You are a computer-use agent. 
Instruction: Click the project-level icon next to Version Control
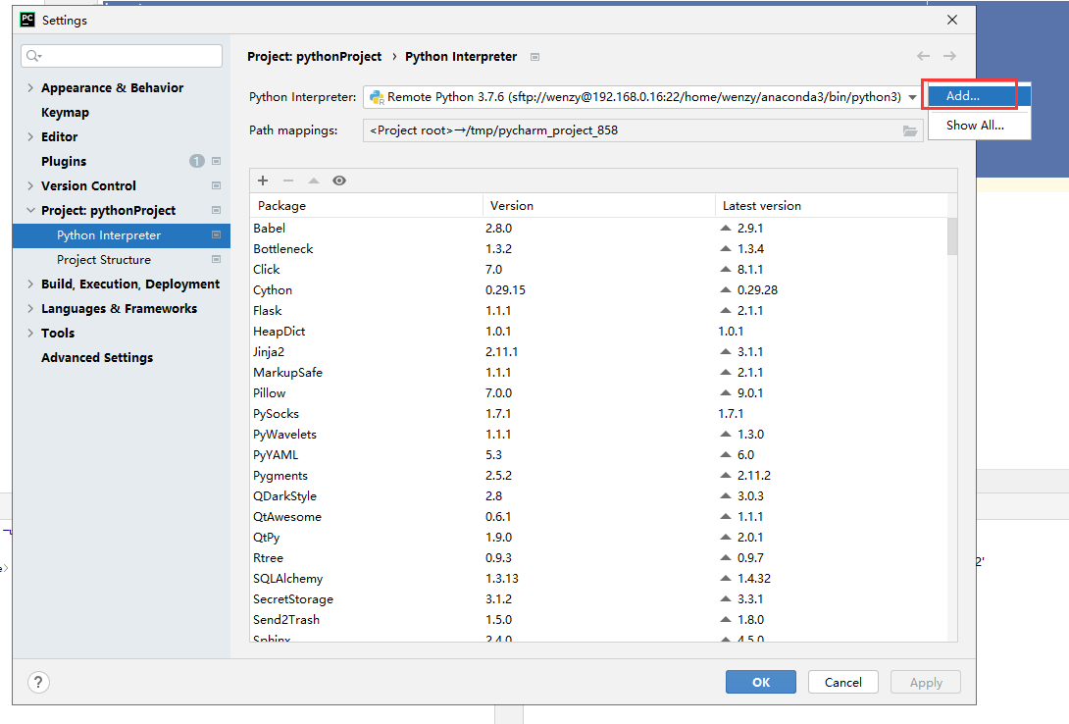[x=216, y=185]
